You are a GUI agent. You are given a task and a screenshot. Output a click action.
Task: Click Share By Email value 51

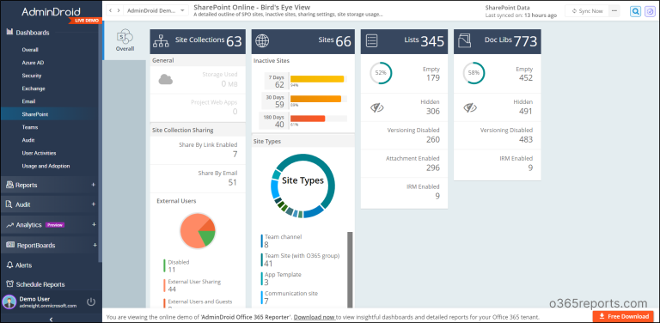232,182
